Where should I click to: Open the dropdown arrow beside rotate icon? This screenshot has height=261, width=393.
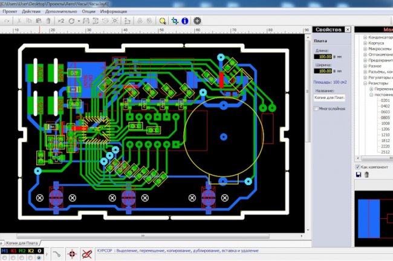(x=79, y=20)
